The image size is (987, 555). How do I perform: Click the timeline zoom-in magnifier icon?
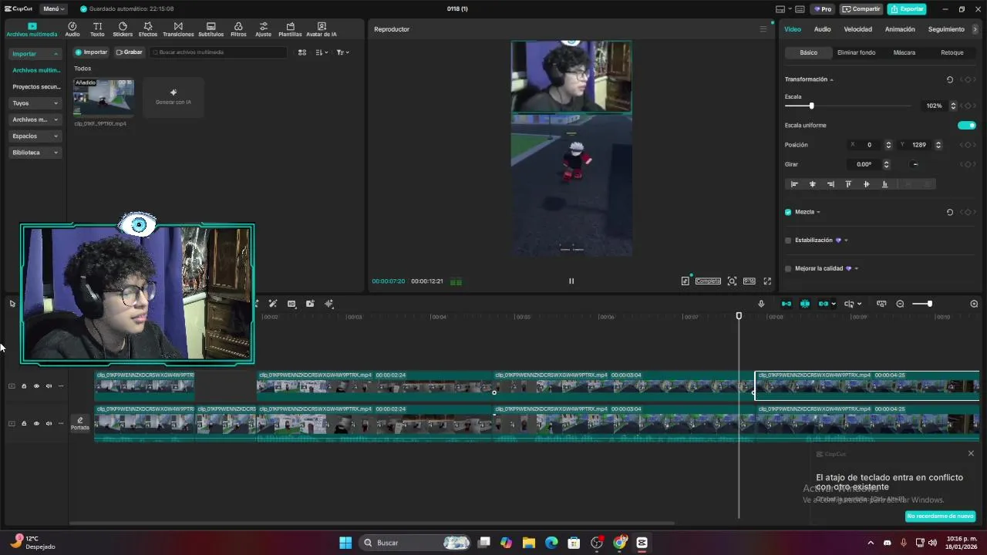click(x=974, y=304)
